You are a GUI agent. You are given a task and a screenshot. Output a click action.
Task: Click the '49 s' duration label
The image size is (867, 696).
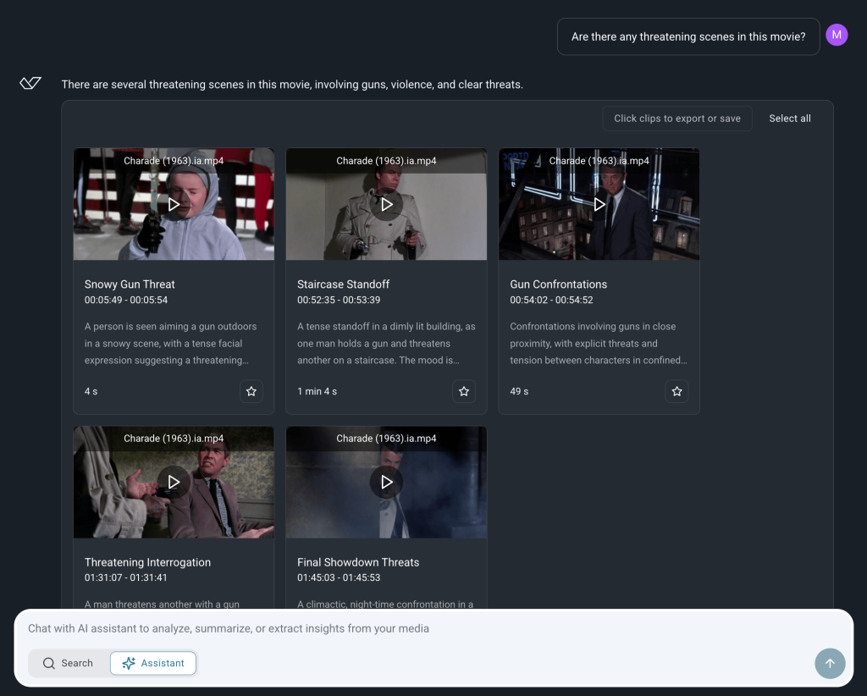tap(519, 391)
